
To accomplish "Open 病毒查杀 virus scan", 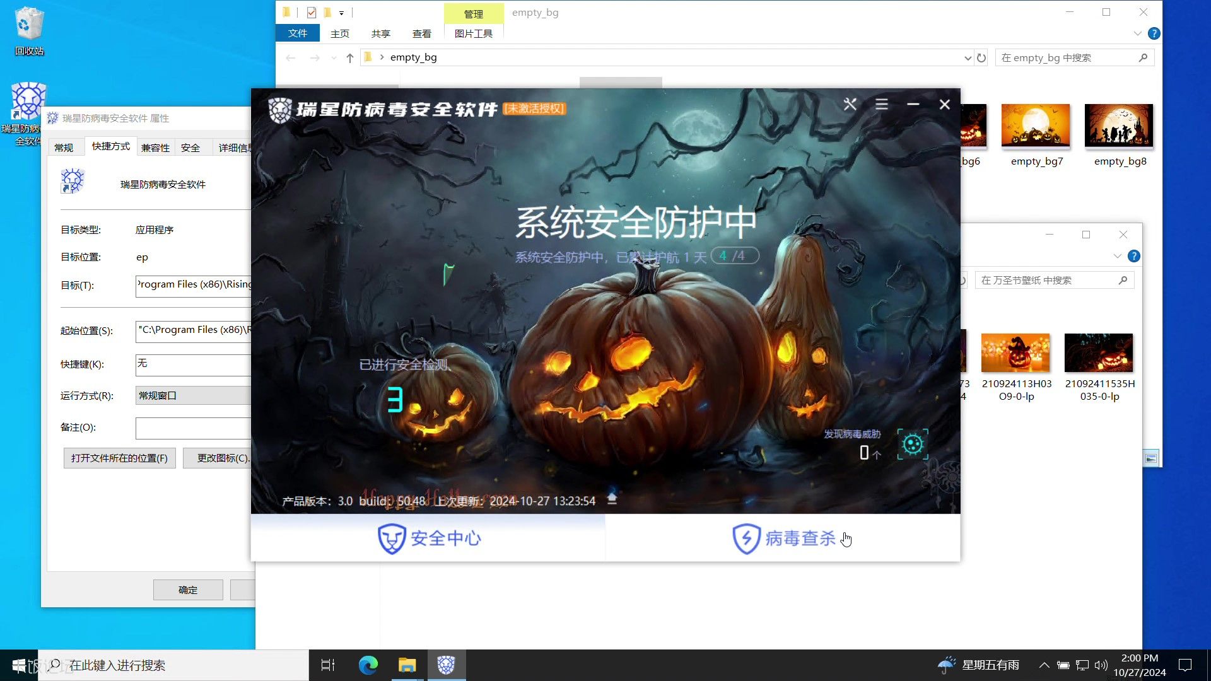I will 783,538.
